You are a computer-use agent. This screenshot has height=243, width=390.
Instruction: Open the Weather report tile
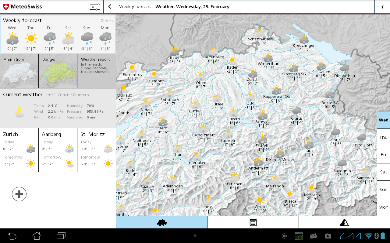coord(97,71)
